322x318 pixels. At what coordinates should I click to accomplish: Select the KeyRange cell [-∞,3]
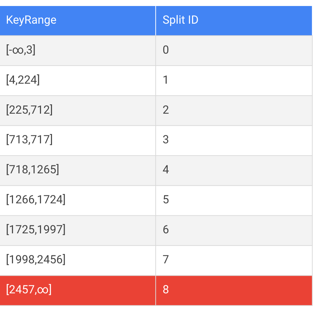click(x=20, y=50)
